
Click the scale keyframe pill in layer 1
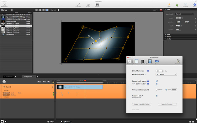click(x=6, y=95)
